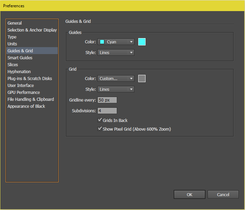This screenshot has height=210, width=245.
Task: Open Hyphenation preferences
Action: tap(19, 72)
